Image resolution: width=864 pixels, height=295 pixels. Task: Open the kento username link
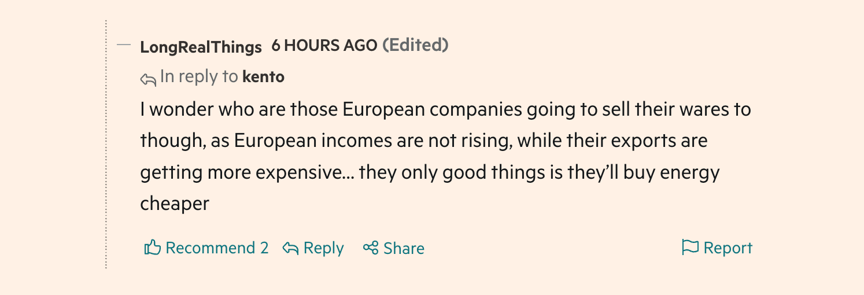tap(263, 77)
